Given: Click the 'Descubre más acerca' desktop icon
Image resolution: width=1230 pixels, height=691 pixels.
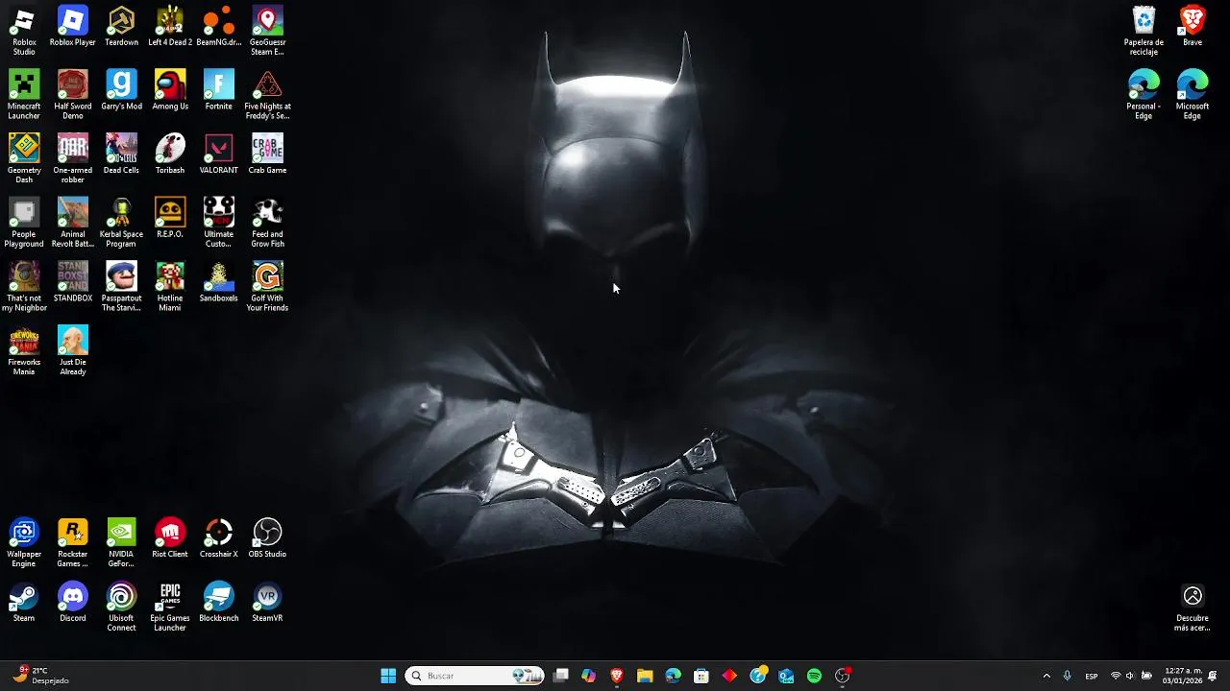Looking at the screenshot, I should pyautogui.click(x=1193, y=608).
